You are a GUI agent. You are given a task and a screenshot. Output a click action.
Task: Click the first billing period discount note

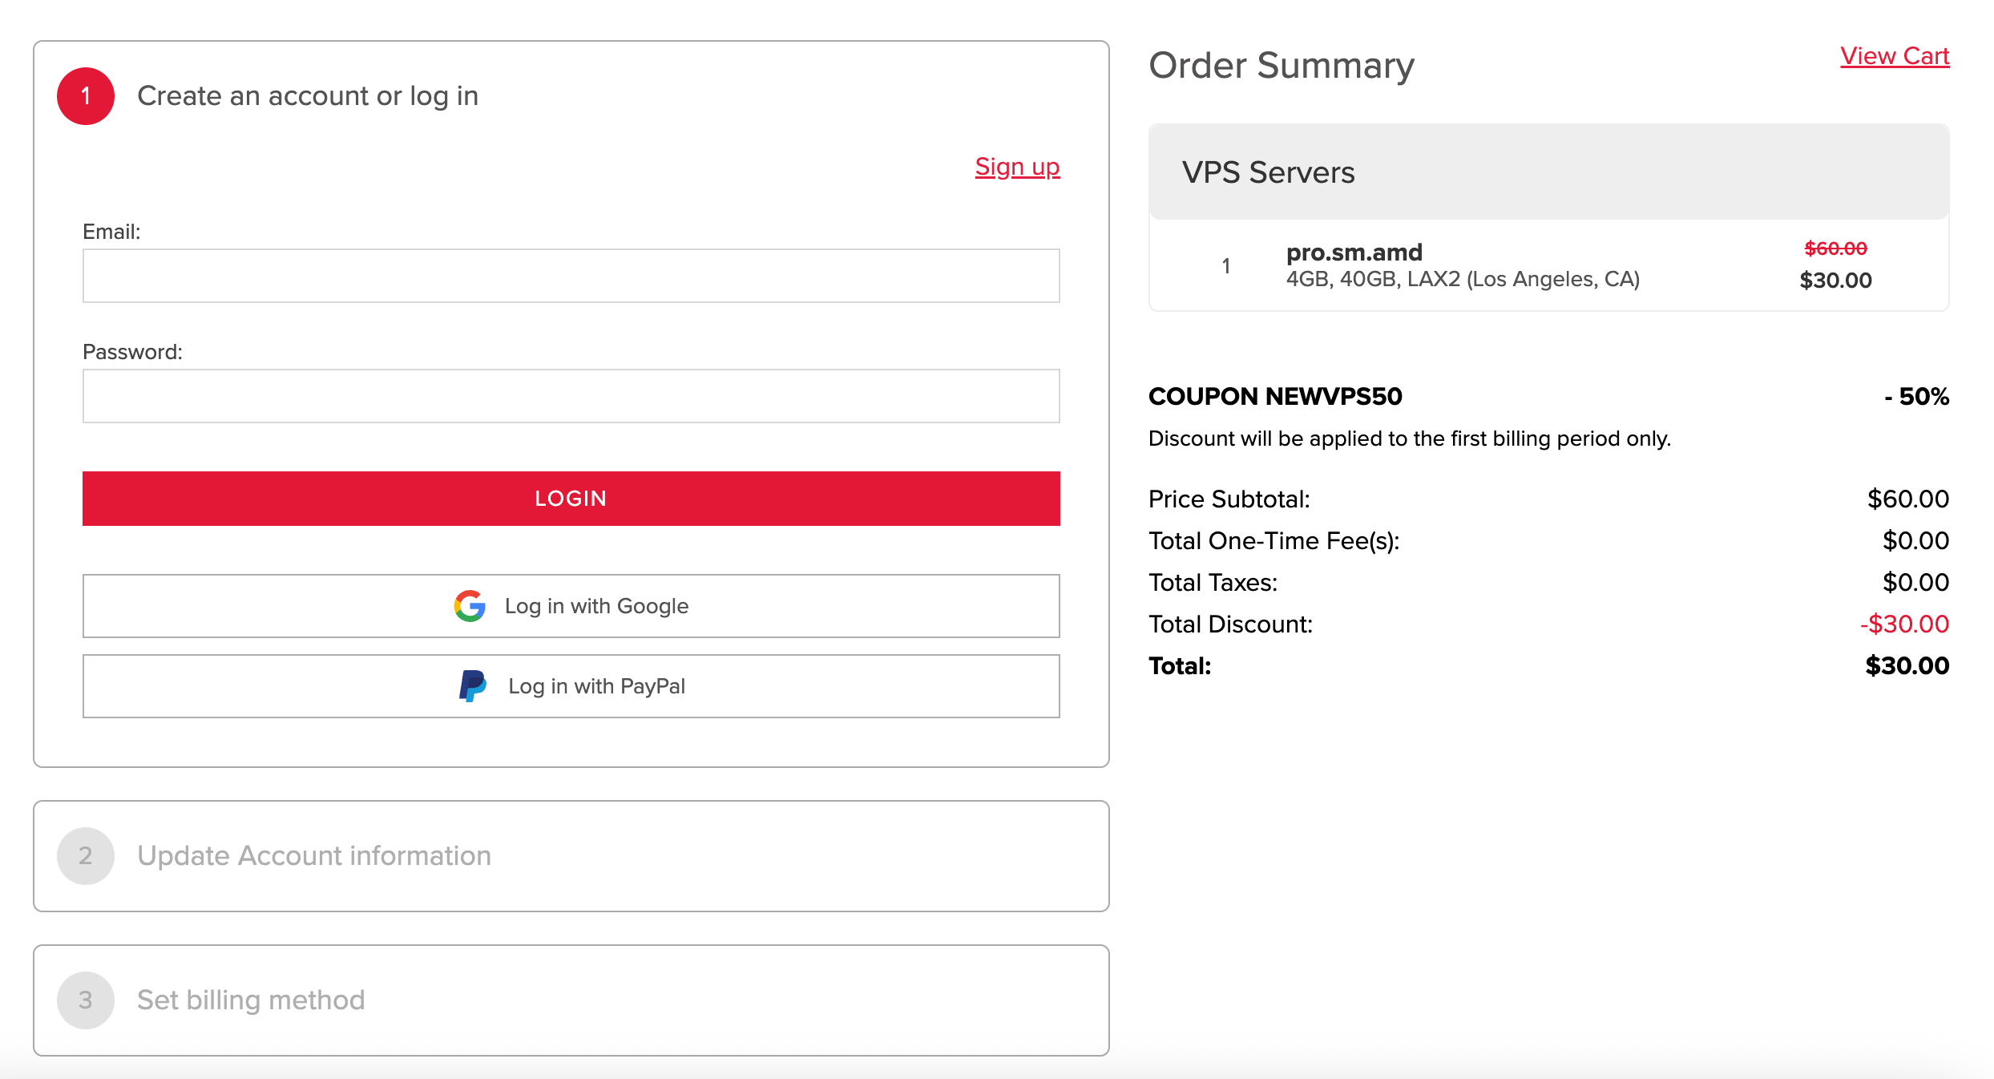(1410, 438)
